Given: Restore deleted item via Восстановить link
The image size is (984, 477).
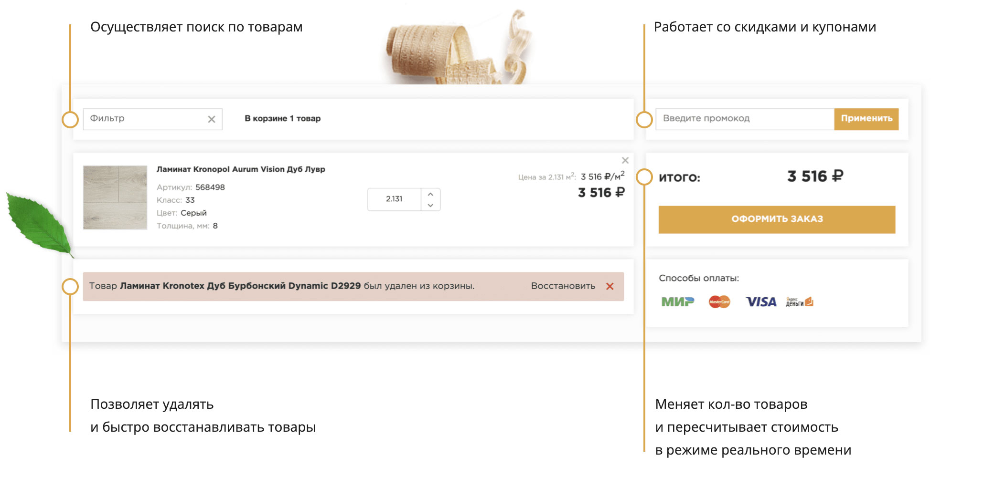Looking at the screenshot, I should coord(563,286).
